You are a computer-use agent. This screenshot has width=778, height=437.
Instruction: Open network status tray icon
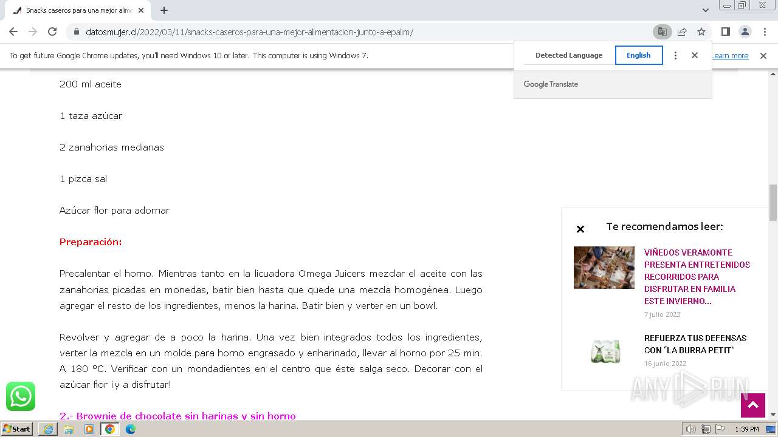(x=705, y=429)
